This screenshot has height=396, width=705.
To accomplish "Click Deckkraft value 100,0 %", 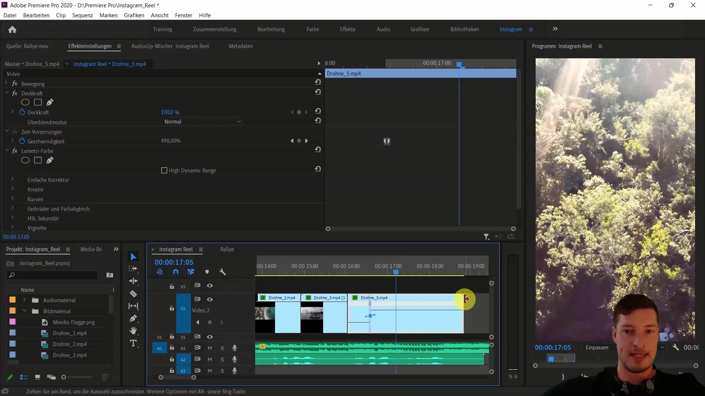I will (x=170, y=112).
